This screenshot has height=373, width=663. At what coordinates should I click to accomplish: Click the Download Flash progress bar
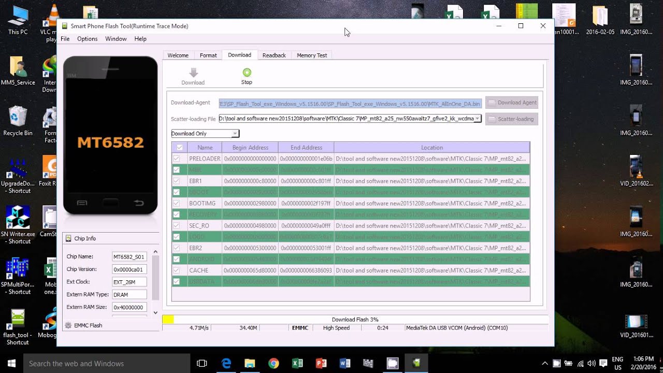[355, 320]
